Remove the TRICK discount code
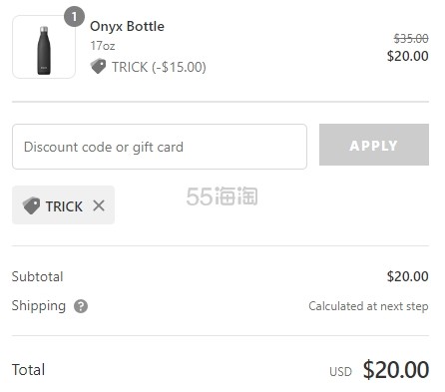The image size is (445, 392). (x=99, y=205)
